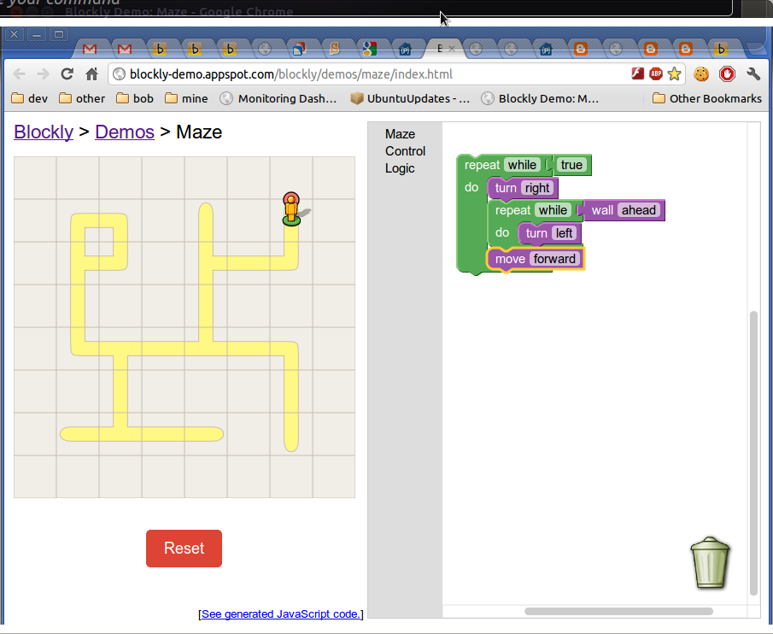Click the home button icon in the toolbar
The height and width of the screenshot is (634, 773).
pyautogui.click(x=91, y=74)
